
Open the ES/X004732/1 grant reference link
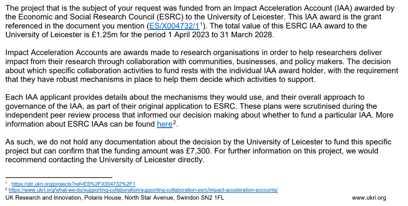coord(174,26)
